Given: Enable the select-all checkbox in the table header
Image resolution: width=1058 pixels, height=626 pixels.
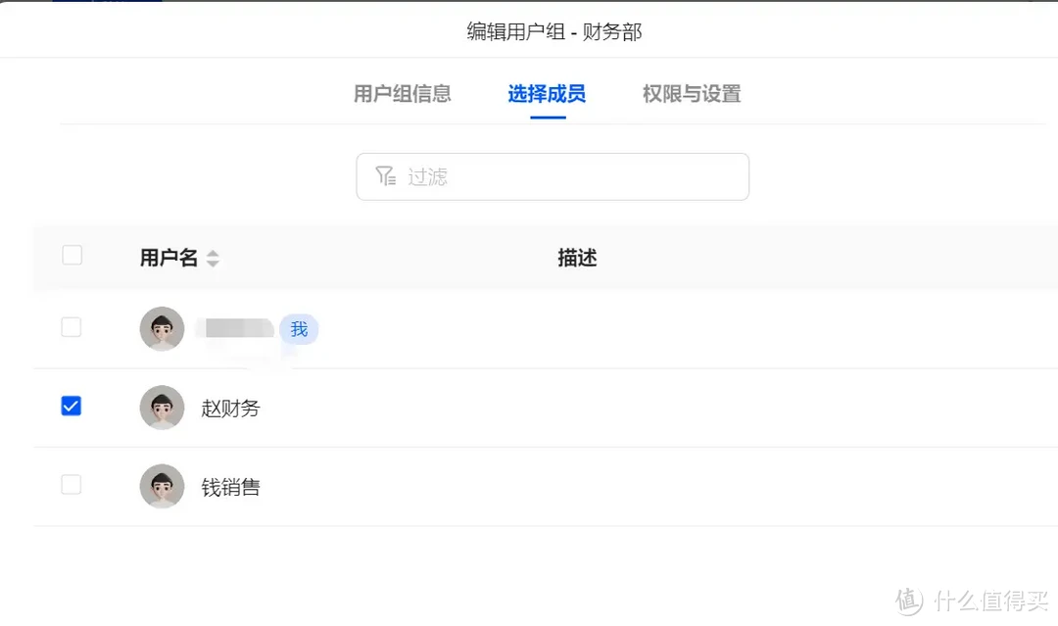Looking at the screenshot, I should point(71,255).
